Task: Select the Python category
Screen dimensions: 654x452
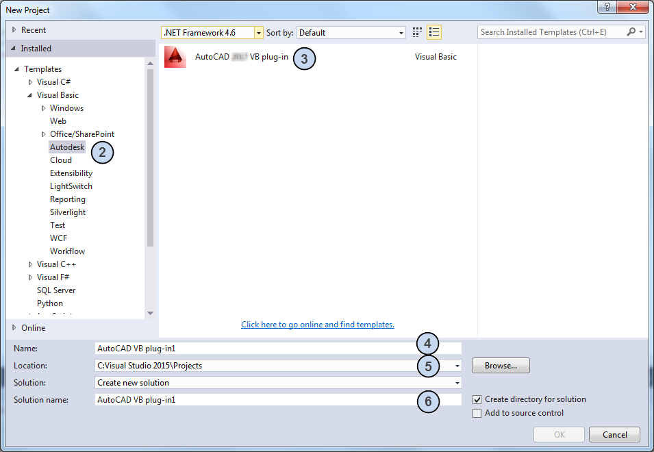Action: point(50,303)
